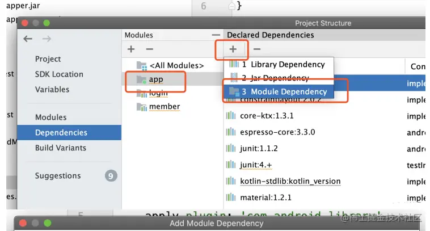Choose Jar Dependency from popup

[279, 78]
